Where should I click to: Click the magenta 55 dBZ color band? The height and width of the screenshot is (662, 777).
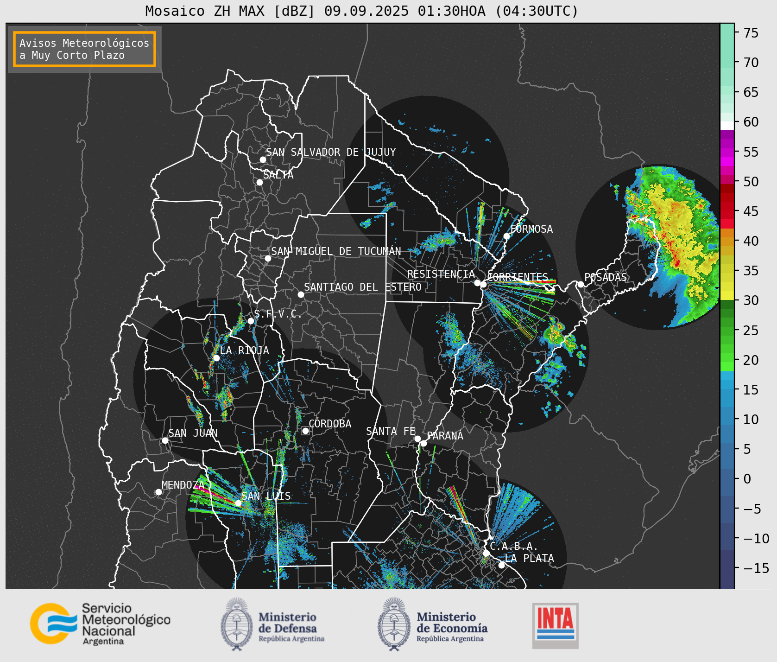click(x=727, y=152)
